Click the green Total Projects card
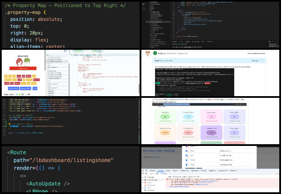This screenshot has width=281, height=194. tap(165, 117)
